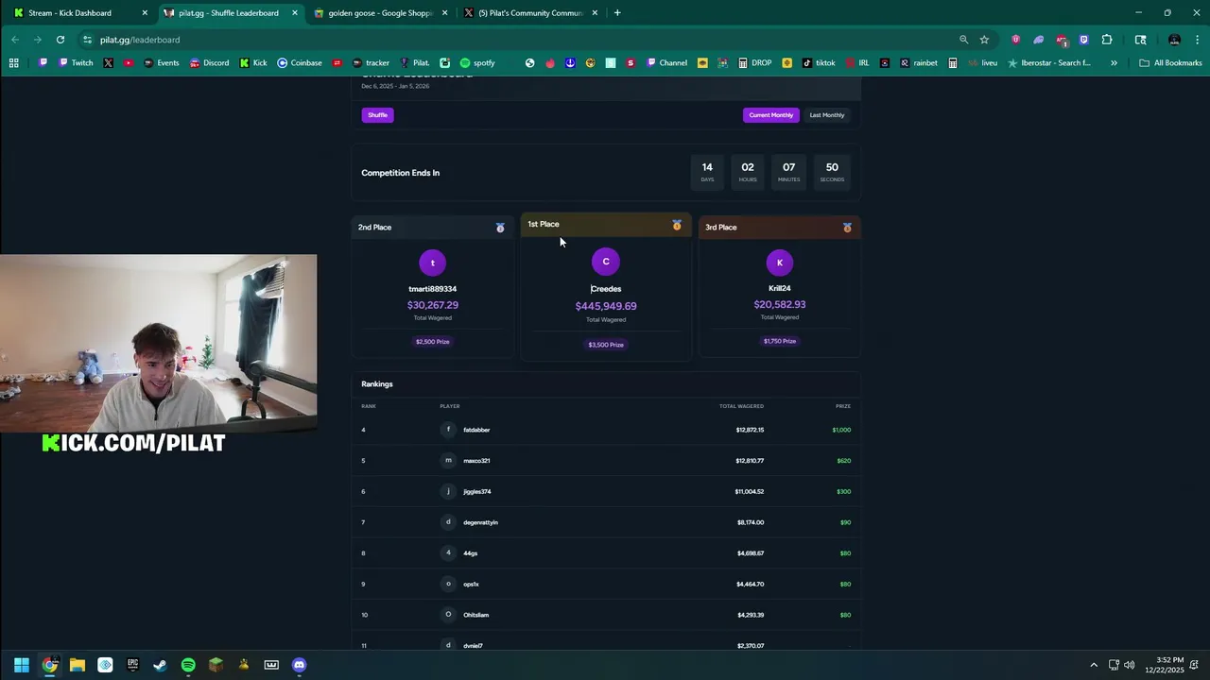
Task: Open the liveu bookmark
Action: coord(982,63)
